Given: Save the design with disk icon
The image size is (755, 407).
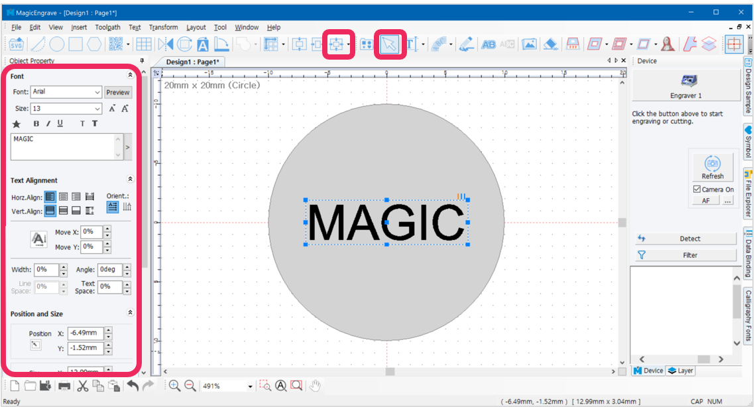Looking at the screenshot, I should coord(45,385).
